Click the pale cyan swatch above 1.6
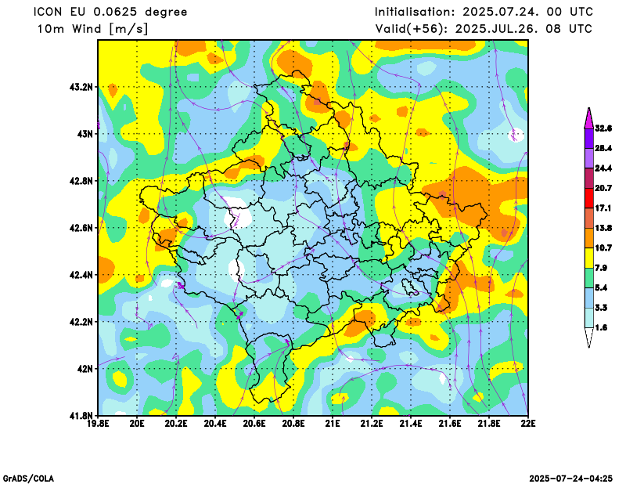The height and width of the screenshot is (484, 626). pyautogui.click(x=589, y=318)
